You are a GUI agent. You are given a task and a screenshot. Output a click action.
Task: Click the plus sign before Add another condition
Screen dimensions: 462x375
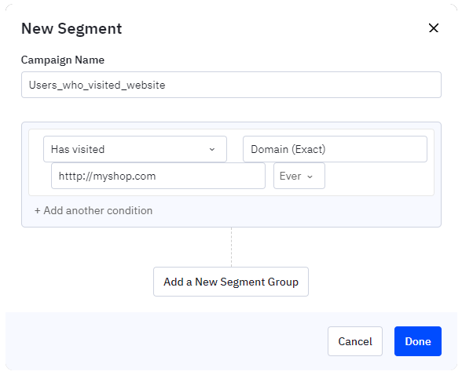(38, 210)
